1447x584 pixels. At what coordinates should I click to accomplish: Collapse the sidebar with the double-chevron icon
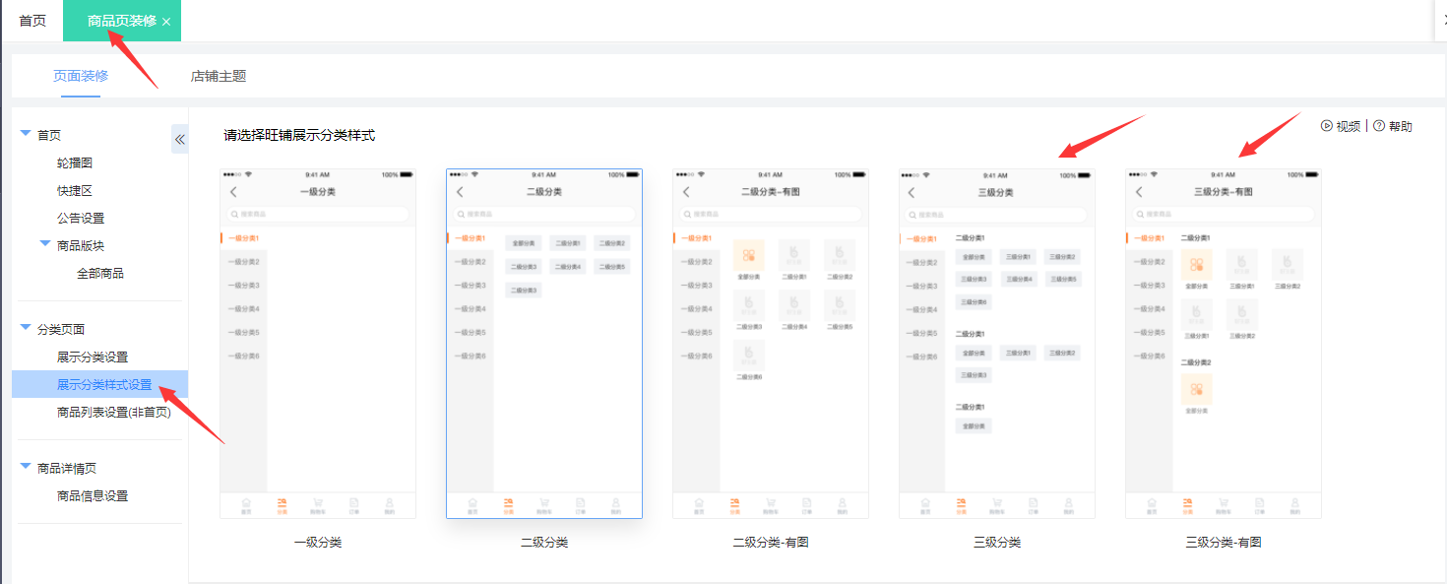tap(180, 139)
